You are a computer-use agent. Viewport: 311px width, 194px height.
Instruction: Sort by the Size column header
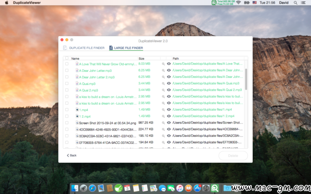pos(149,59)
